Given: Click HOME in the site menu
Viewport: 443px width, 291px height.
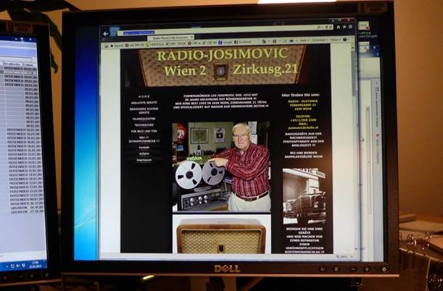Looking at the screenshot, I should pos(144,96).
